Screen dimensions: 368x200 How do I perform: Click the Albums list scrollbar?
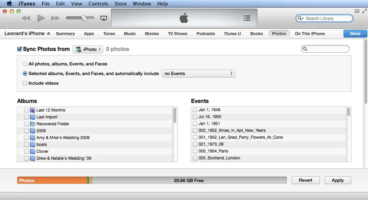(x=175, y=115)
